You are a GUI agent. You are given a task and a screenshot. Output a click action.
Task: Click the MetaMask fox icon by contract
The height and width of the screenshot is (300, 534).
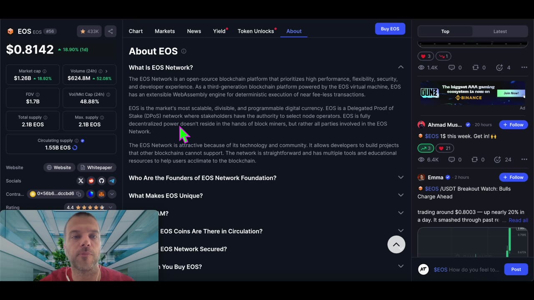point(101,194)
